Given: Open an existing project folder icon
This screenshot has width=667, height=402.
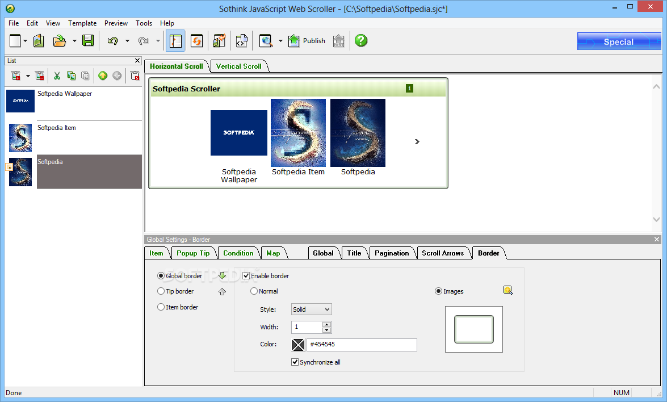Looking at the screenshot, I should [60, 41].
